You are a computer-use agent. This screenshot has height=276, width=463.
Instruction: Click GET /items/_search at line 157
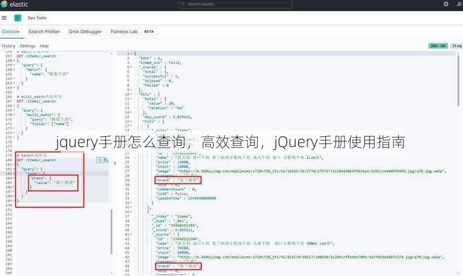(36, 56)
